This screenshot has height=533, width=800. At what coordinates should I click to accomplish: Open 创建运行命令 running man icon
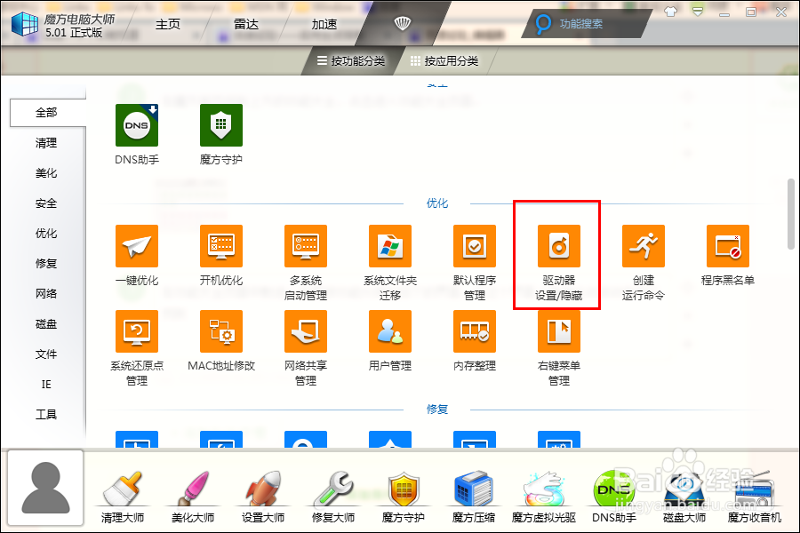(644, 246)
